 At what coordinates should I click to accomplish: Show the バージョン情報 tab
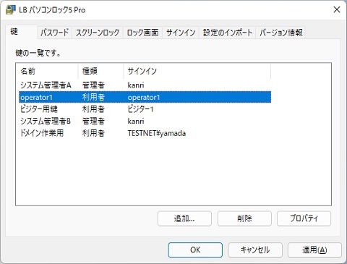click(280, 33)
